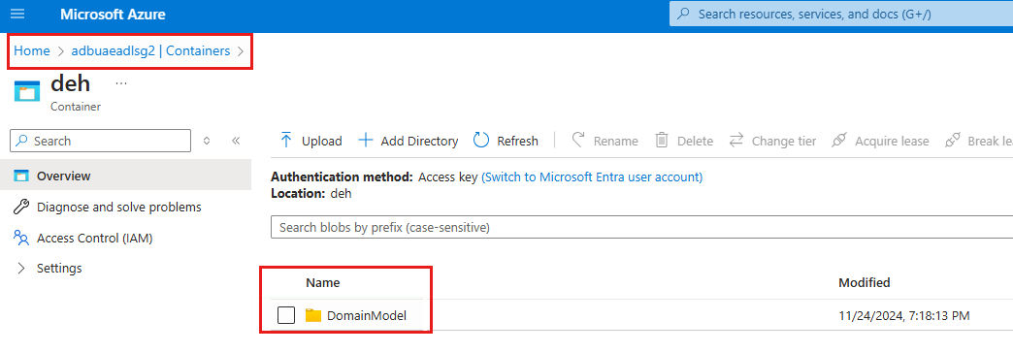Focus the Search resources, services, and docs box
The height and width of the screenshot is (353, 1013).
[841, 15]
